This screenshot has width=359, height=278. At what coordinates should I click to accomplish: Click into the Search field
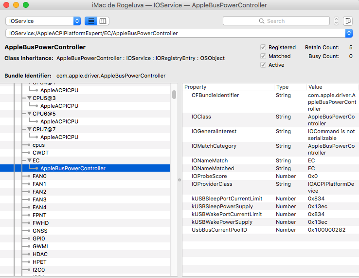[x=276, y=21]
